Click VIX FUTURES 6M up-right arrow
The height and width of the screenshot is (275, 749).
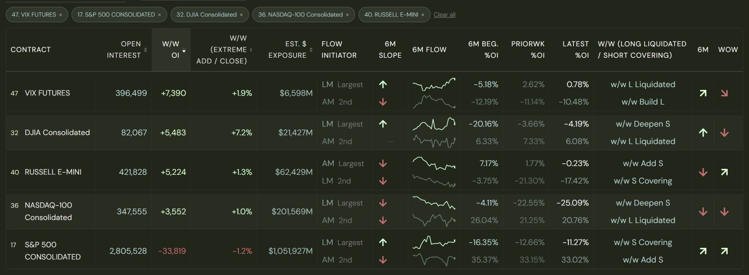pos(703,93)
